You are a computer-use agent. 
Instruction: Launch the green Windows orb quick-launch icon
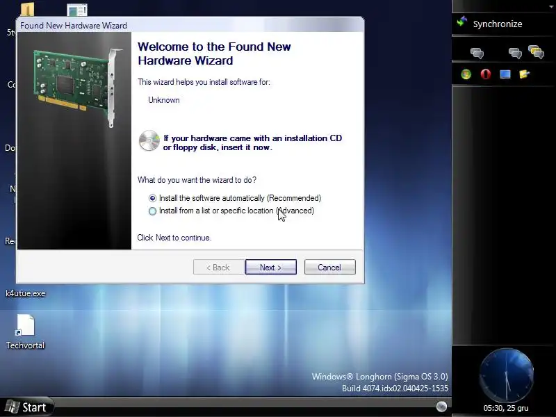tap(466, 74)
